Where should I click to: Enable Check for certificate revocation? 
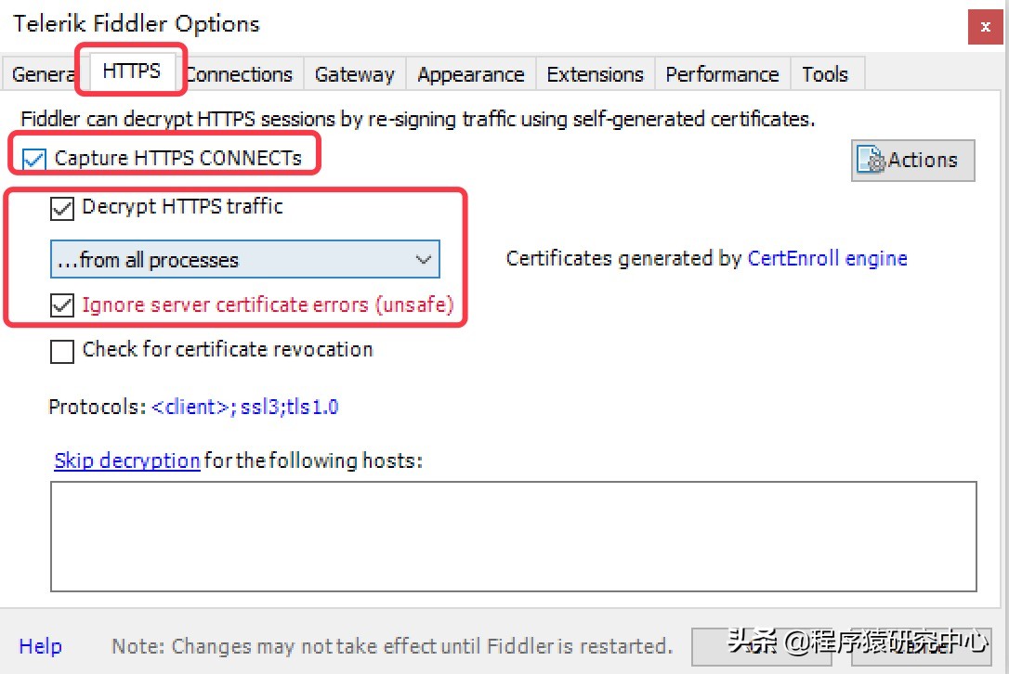tap(61, 351)
